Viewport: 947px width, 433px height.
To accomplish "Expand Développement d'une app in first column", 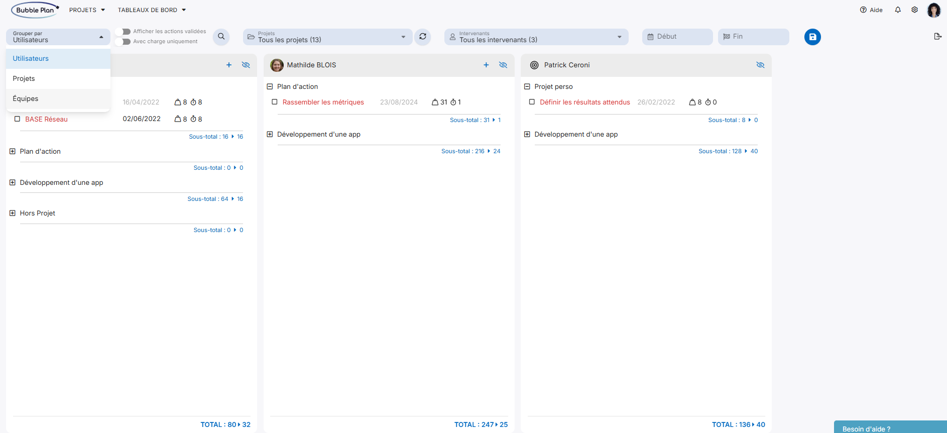I will (x=13, y=182).
